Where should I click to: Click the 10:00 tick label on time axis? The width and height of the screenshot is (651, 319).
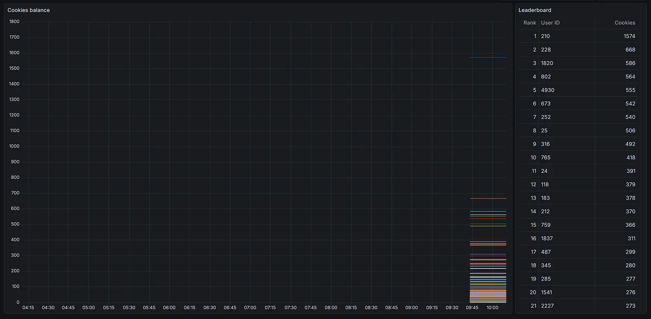point(492,308)
